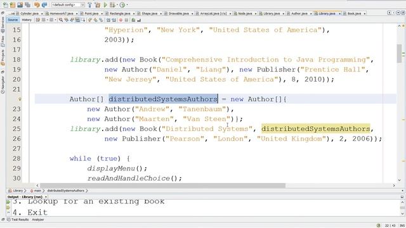Click the horizontal editor scrollbar thumb
406x228 pixels.
(x=162, y=186)
